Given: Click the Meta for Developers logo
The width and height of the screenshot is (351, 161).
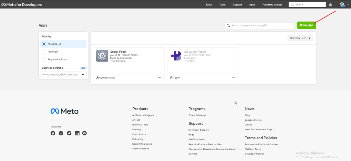Looking at the screenshot, I should point(22,5).
